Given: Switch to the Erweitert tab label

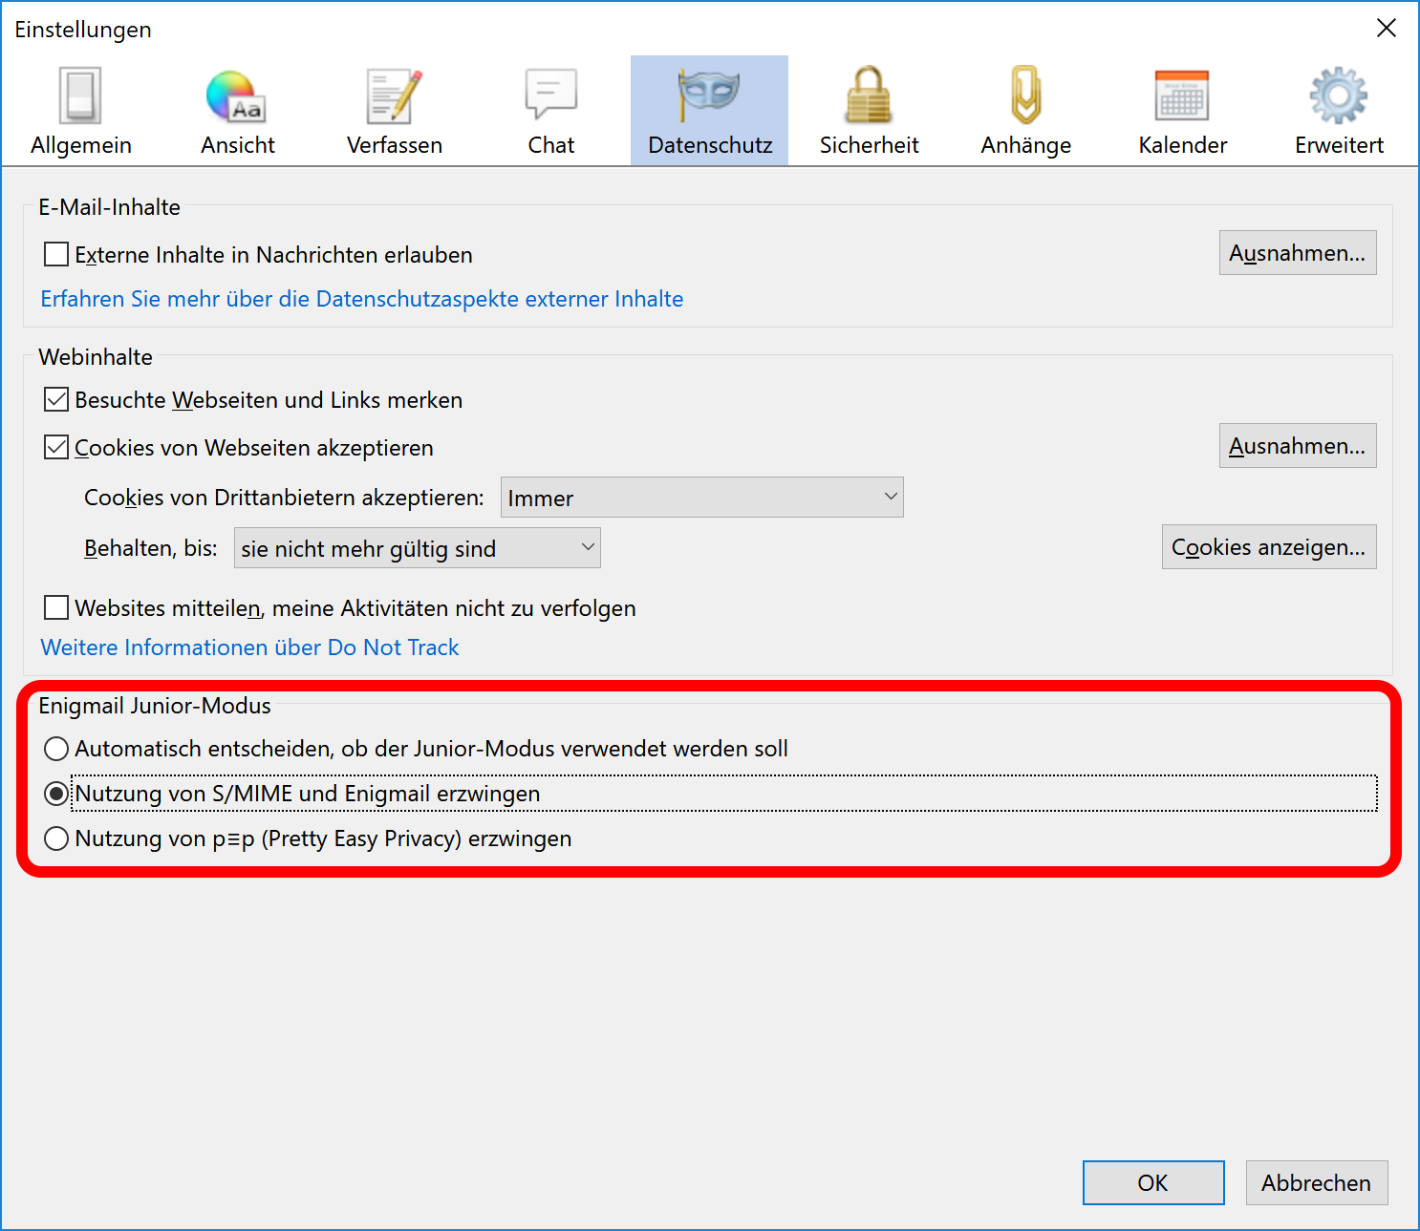Looking at the screenshot, I should 1339,145.
